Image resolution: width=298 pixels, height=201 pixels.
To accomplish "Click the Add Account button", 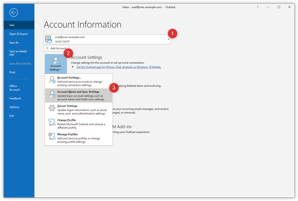I will (56, 48).
